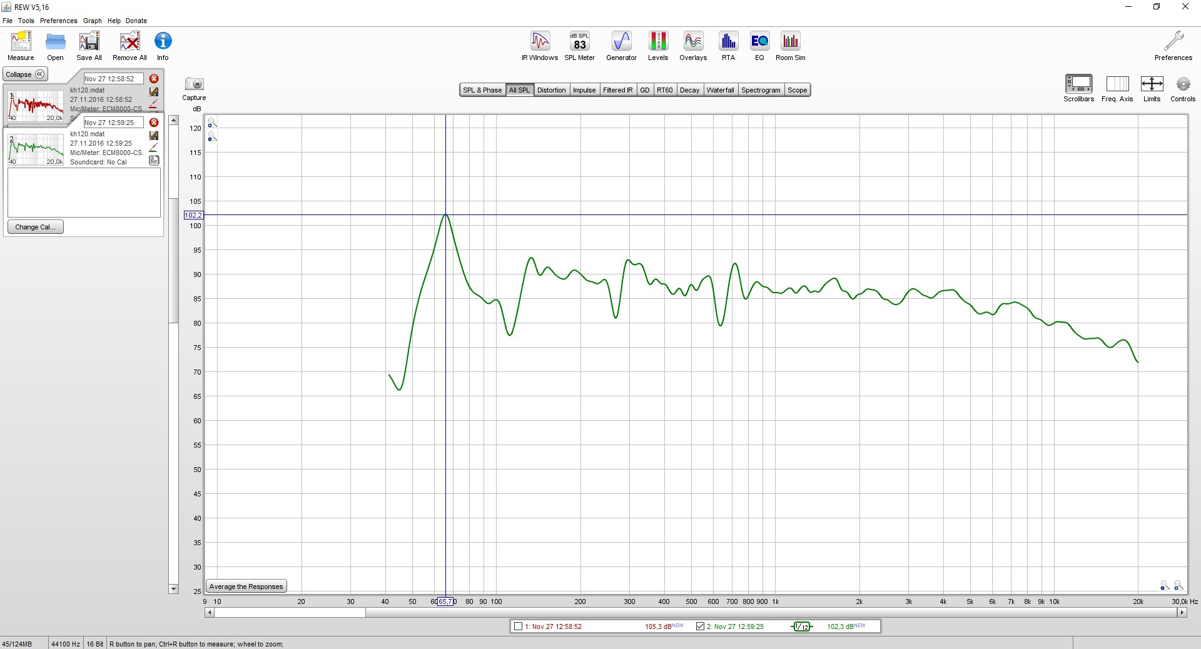Click vertical zoom out magnifier

coord(212,136)
